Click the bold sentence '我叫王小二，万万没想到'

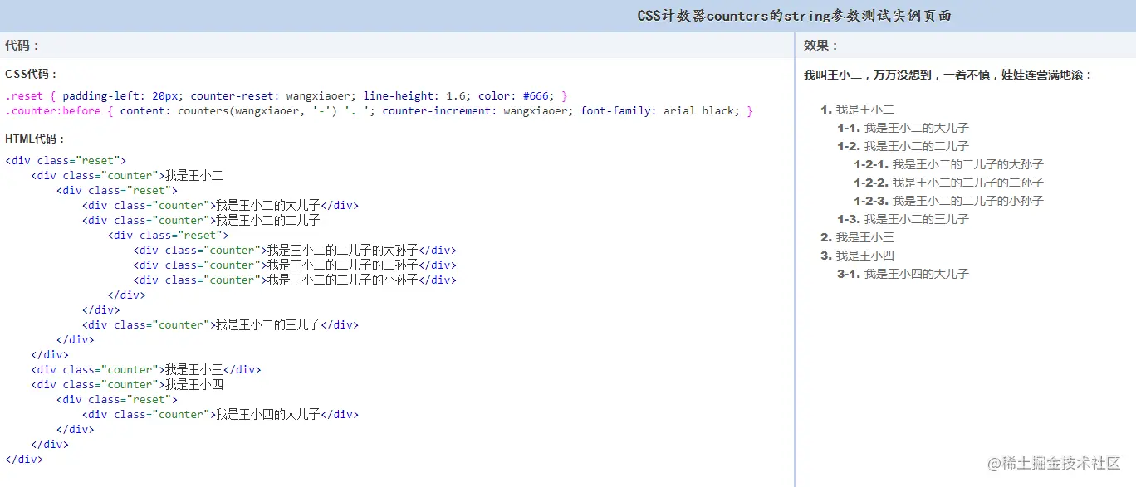tap(948, 75)
